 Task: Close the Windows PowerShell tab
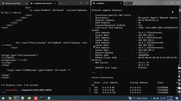point(26,3)
